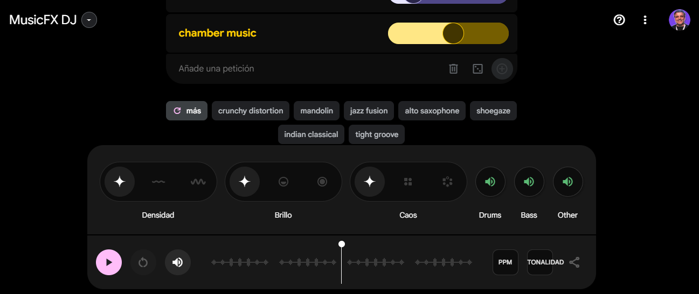Screen dimensions: 699x294
Task: Add the 'tight groove' suggestion chip
Action: click(377, 134)
